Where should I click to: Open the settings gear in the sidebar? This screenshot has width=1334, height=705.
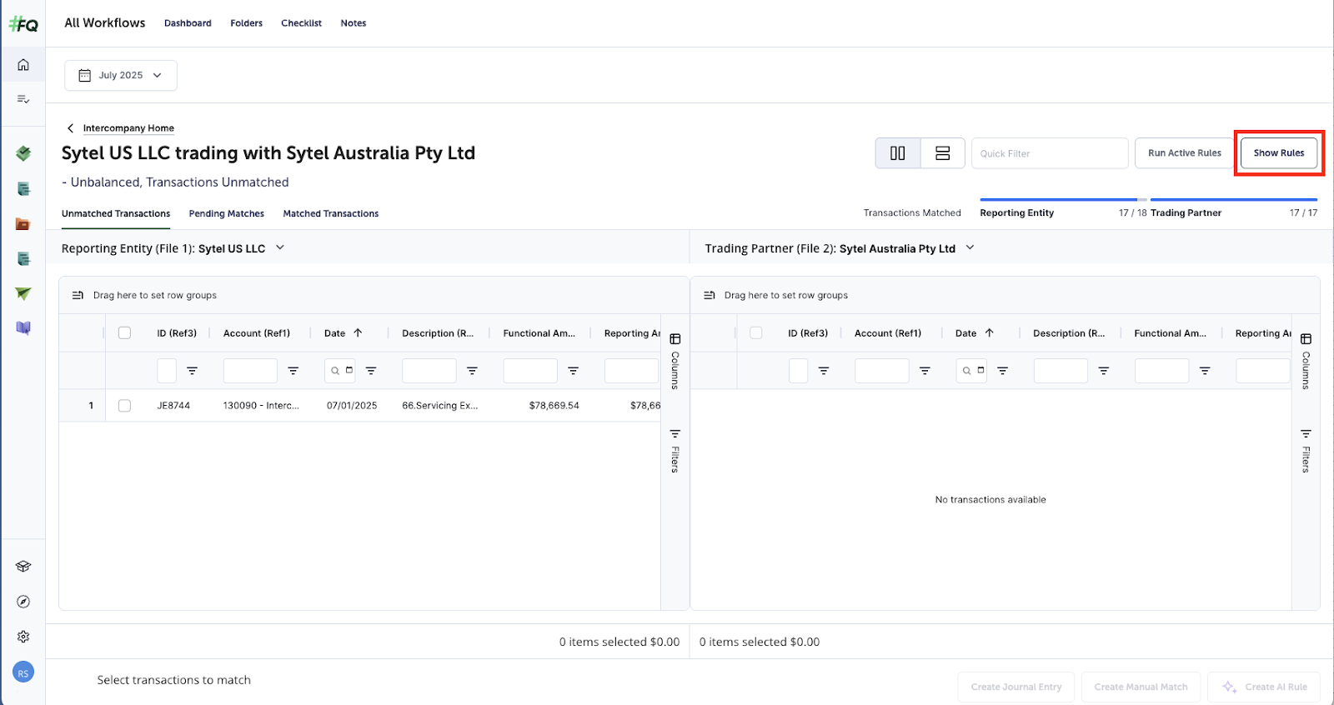pyautogui.click(x=23, y=637)
